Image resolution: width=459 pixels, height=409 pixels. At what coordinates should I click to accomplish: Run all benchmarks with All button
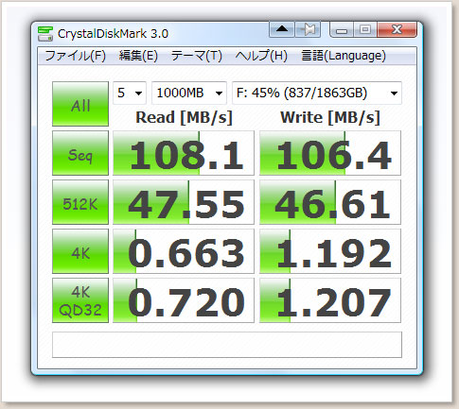coord(80,104)
